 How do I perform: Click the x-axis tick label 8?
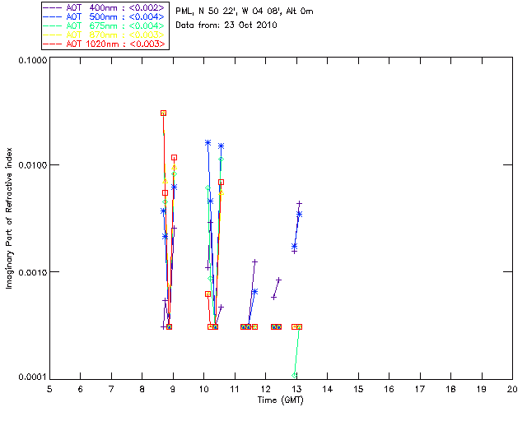pos(142,389)
